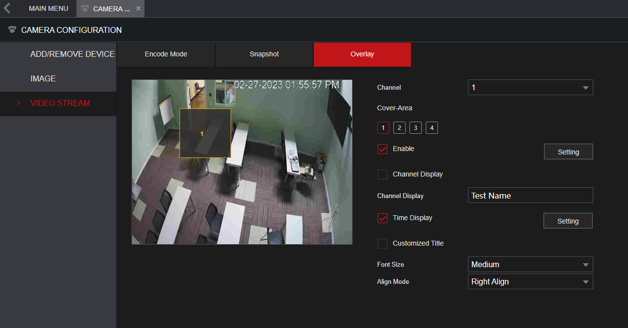This screenshot has width=628, height=328.
Task: Open the Channel dropdown
Action: [530, 87]
